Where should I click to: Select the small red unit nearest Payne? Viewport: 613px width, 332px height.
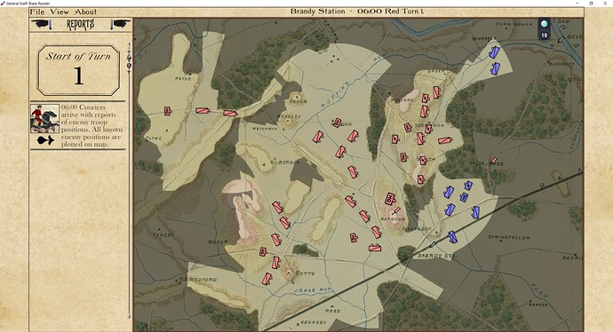pos(168,111)
